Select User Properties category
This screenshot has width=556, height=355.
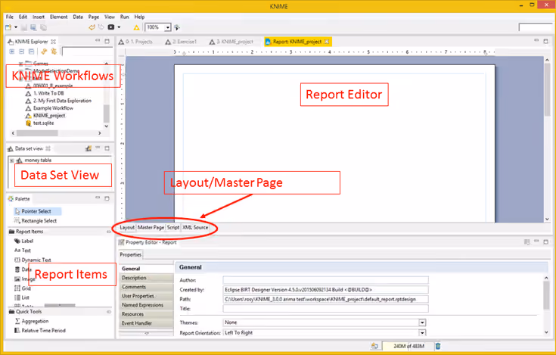point(146,296)
